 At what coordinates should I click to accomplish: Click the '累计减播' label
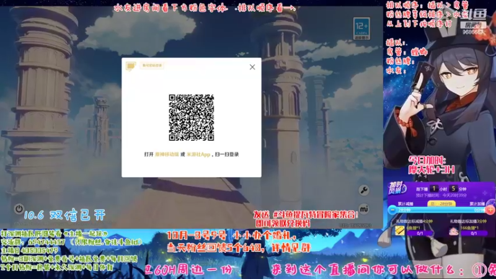point(405,204)
